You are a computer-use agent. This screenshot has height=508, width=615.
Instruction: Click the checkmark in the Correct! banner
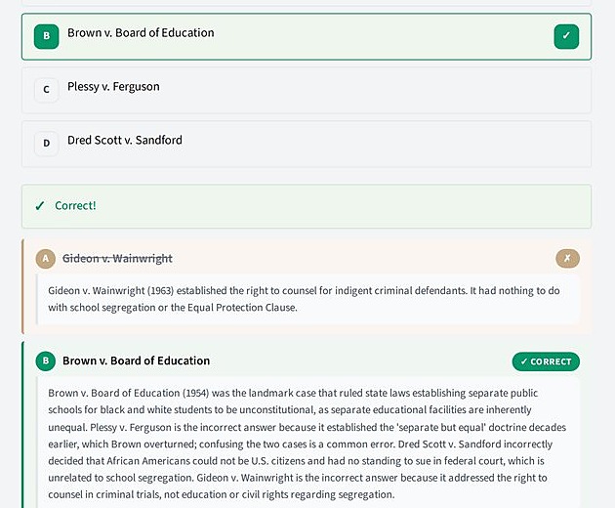(40, 206)
